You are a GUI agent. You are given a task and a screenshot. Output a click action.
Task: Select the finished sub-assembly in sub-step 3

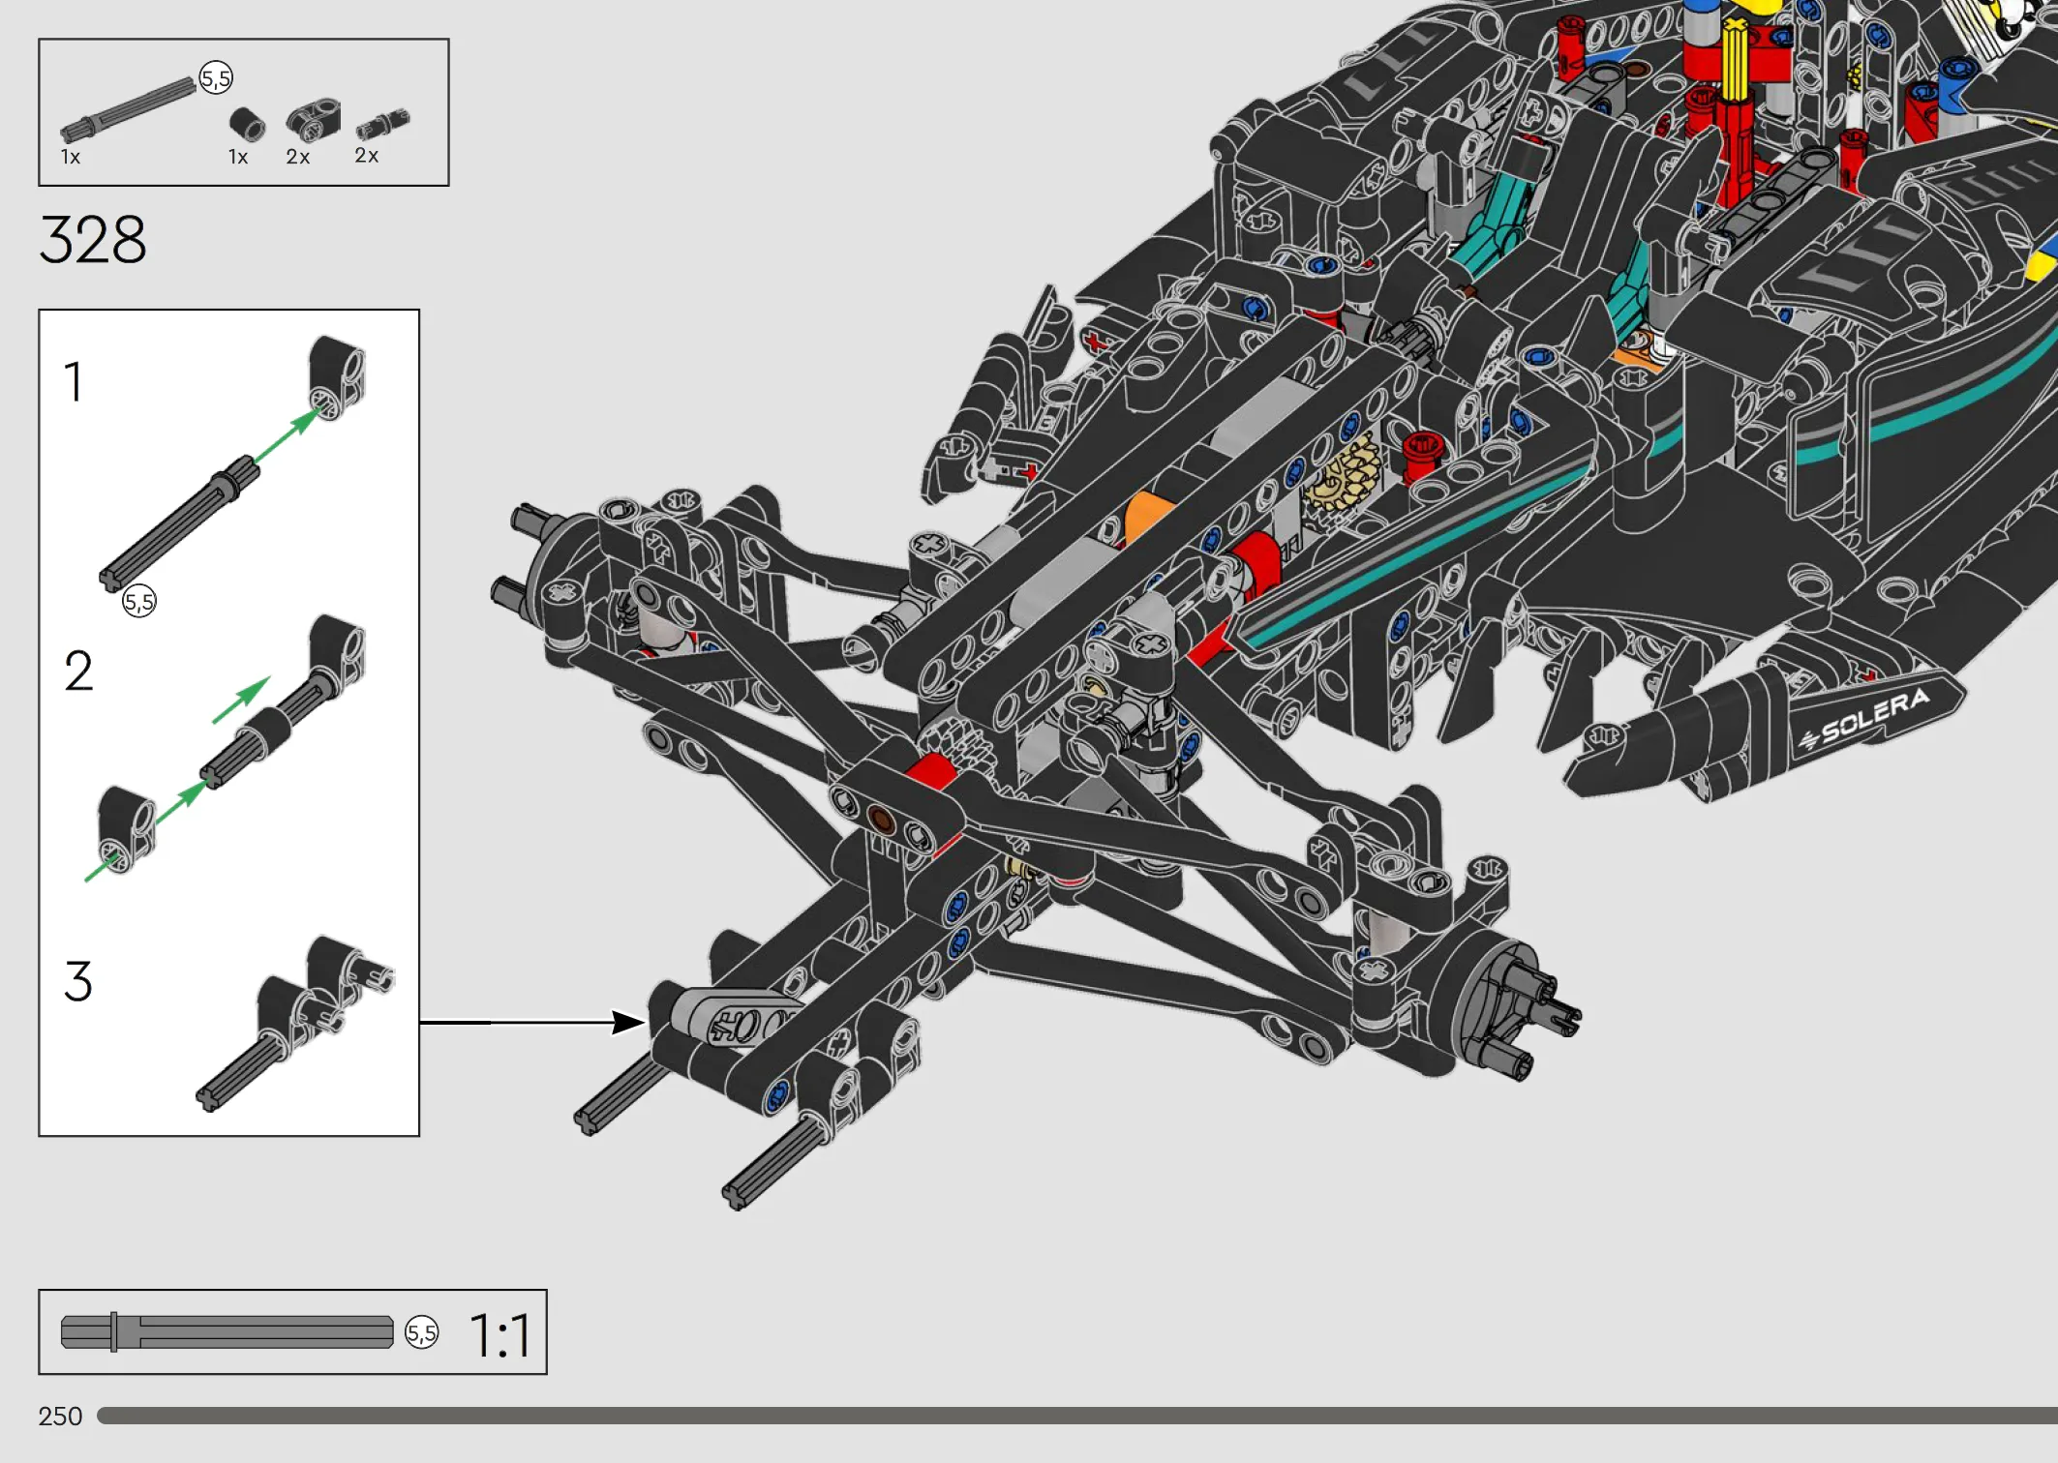pyautogui.click(x=295, y=1024)
